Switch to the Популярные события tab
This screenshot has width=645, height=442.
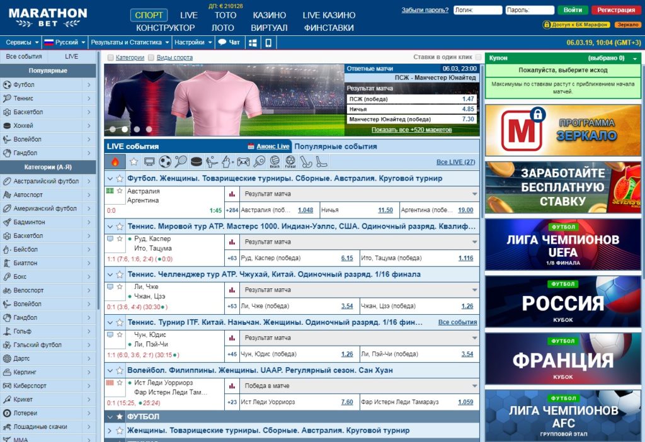[336, 146]
